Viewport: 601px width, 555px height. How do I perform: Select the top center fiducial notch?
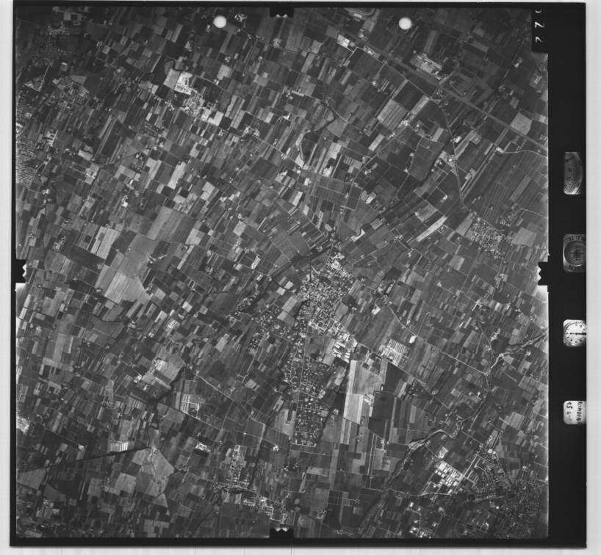(281, 12)
